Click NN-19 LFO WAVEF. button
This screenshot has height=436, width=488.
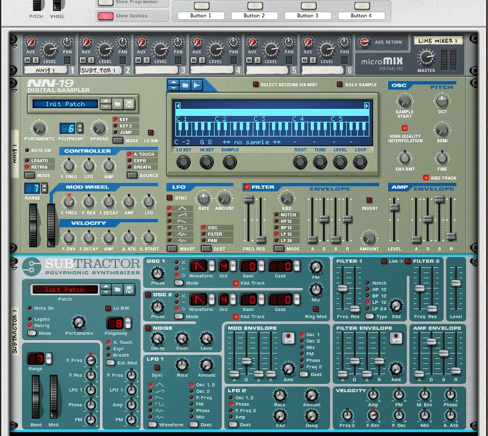tap(172, 249)
